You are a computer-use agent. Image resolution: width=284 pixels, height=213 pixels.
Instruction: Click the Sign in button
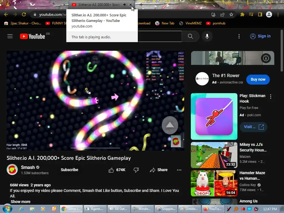pos(260,36)
